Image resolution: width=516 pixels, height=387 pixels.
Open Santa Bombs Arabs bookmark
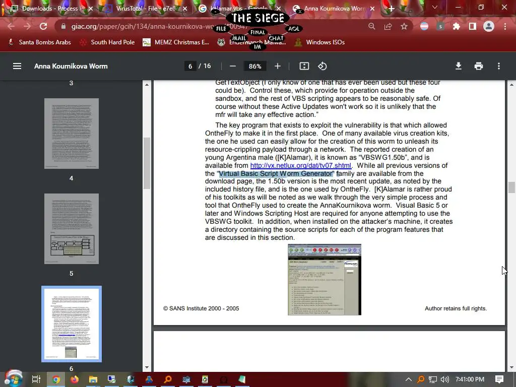pyautogui.click(x=39, y=42)
